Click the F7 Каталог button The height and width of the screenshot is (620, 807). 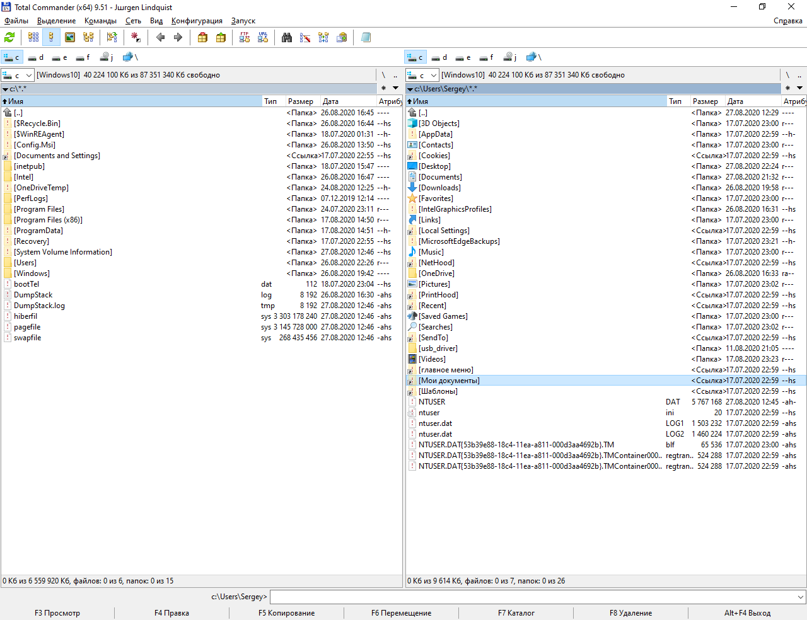coord(516,613)
